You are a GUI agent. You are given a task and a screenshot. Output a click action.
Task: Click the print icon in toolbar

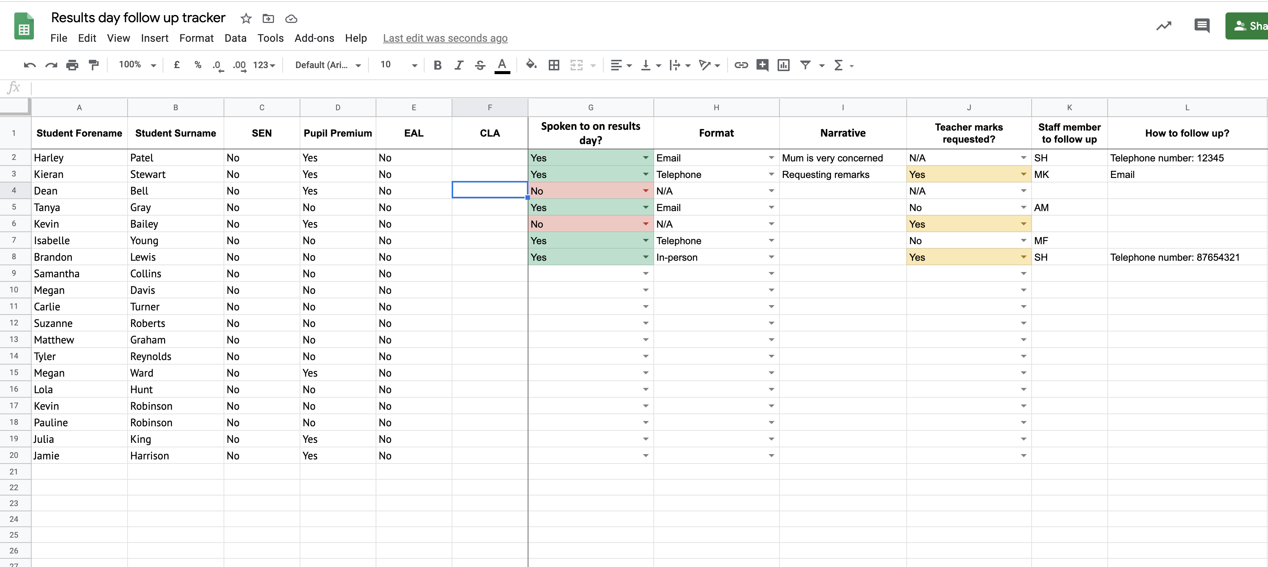coord(72,64)
